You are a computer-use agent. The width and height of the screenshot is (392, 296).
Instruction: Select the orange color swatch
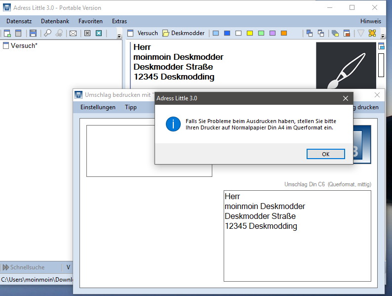284,33
